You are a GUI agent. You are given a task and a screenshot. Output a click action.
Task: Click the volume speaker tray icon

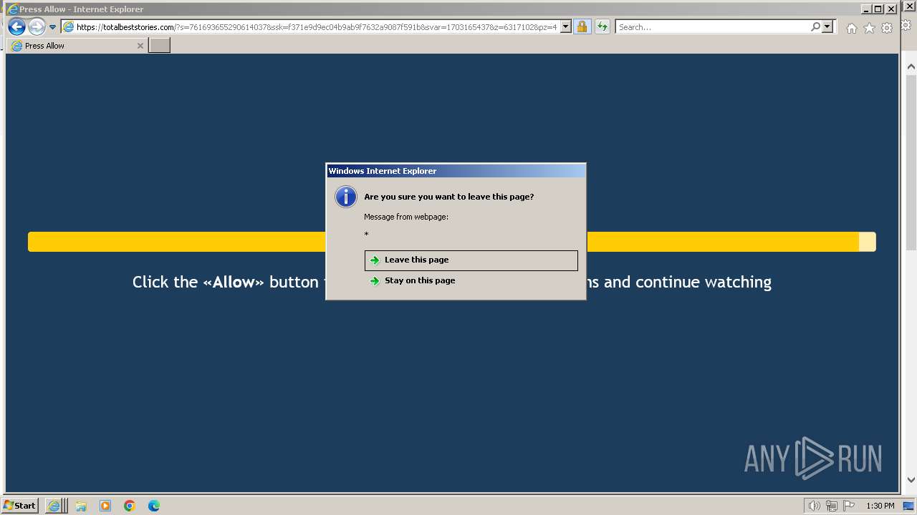pyautogui.click(x=814, y=506)
